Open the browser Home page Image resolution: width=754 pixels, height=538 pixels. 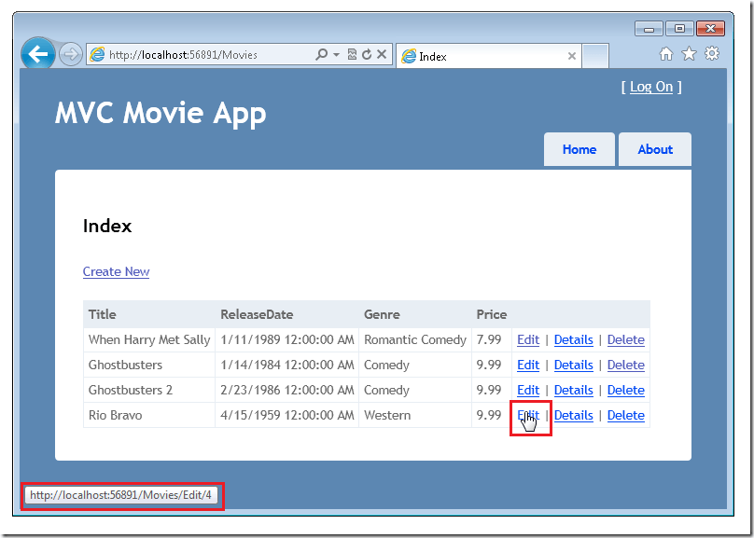coord(666,54)
